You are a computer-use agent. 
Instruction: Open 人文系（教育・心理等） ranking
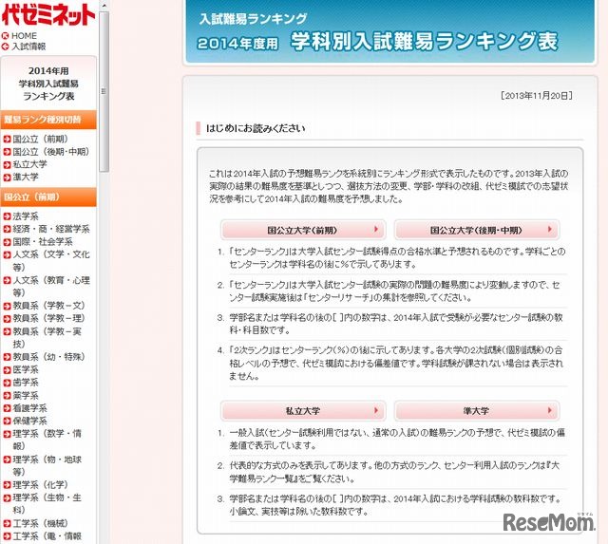(x=51, y=287)
